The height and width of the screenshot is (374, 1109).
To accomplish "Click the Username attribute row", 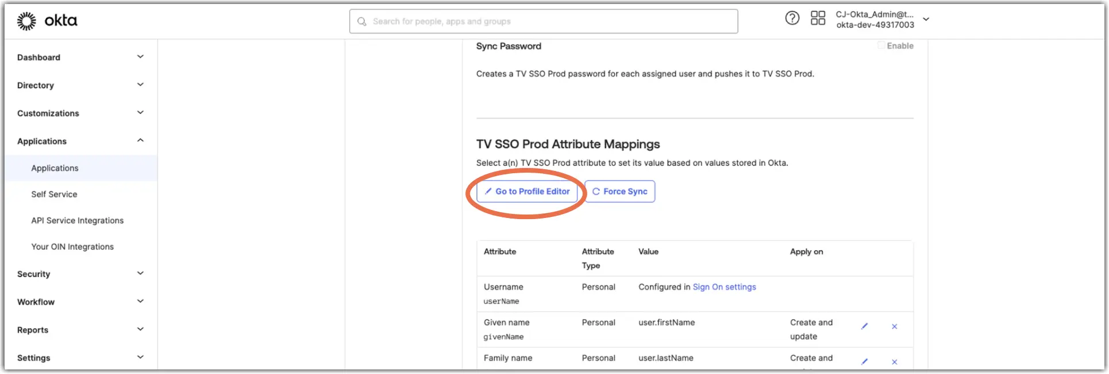I will 695,294.
